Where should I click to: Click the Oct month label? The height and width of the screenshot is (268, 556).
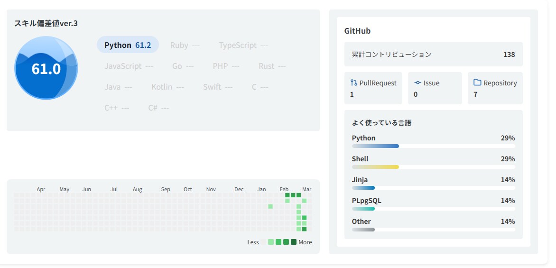[x=188, y=189]
